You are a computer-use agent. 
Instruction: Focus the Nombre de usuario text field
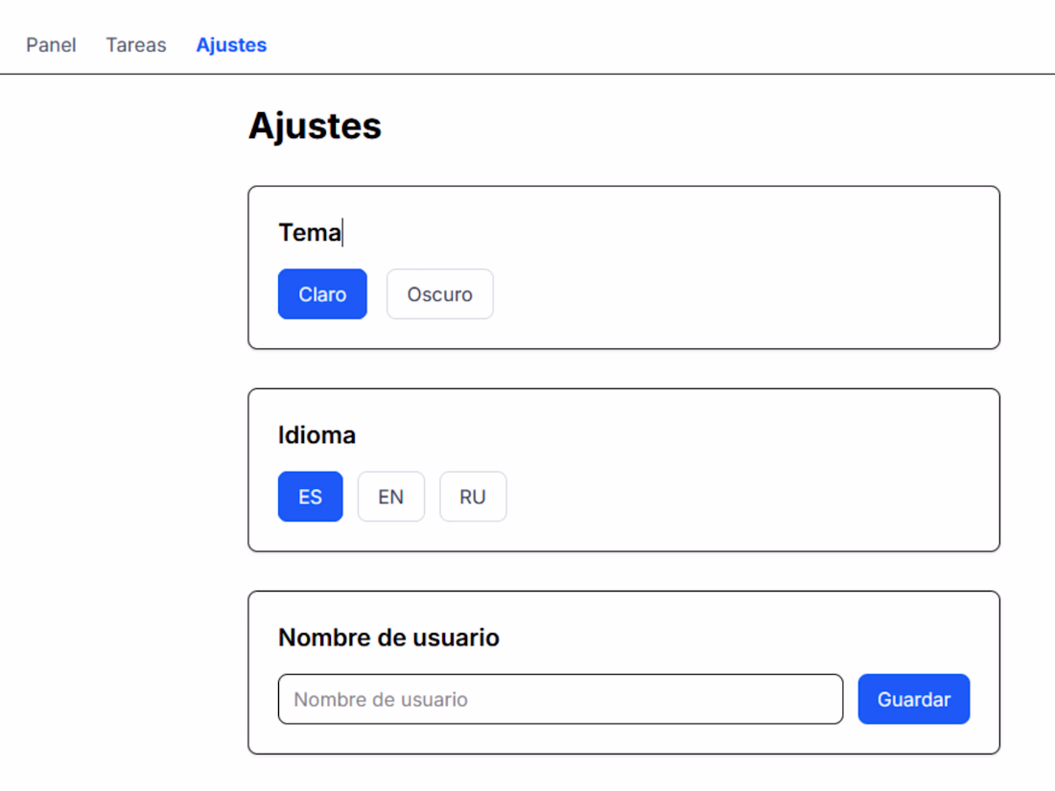point(560,699)
